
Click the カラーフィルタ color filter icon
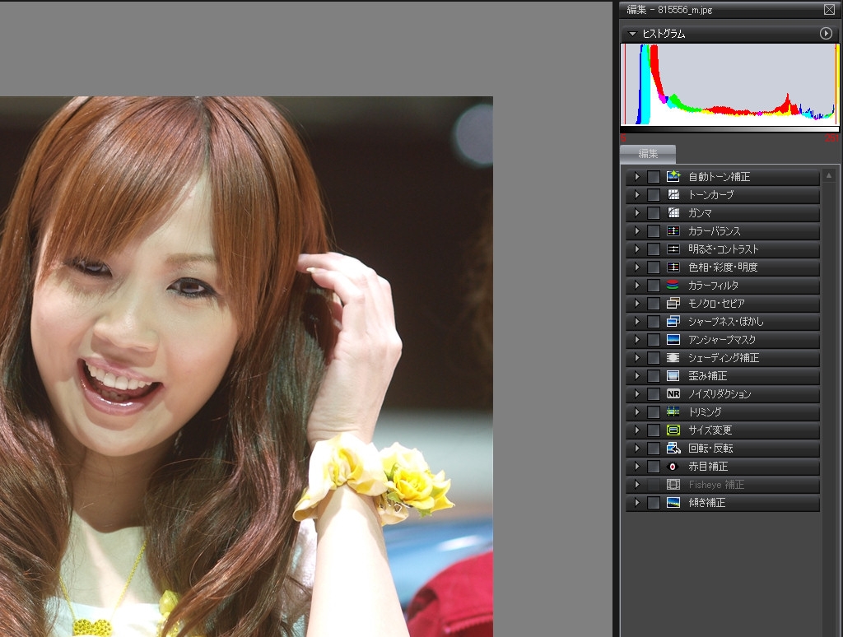(x=673, y=286)
